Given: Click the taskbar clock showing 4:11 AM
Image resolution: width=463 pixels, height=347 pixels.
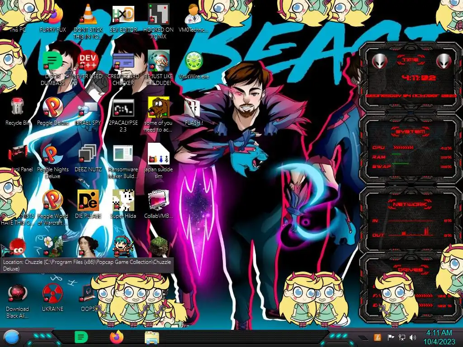Looking at the screenshot, I should click(439, 337).
